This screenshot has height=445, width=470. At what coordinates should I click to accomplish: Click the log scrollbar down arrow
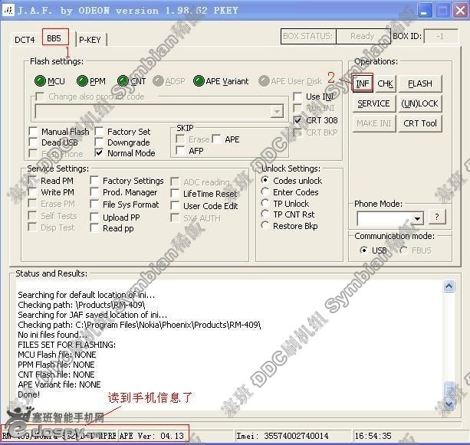click(x=449, y=404)
